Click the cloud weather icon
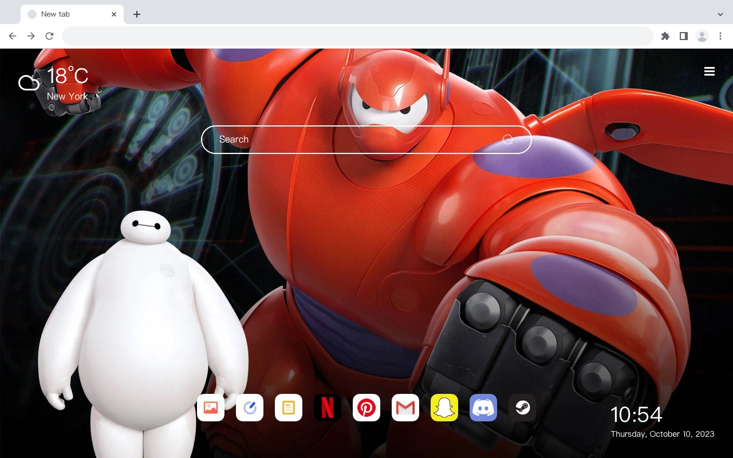This screenshot has width=733, height=458. (29, 83)
